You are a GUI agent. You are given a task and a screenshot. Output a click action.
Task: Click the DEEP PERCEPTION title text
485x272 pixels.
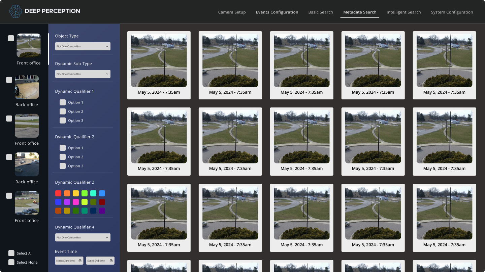click(x=52, y=11)
